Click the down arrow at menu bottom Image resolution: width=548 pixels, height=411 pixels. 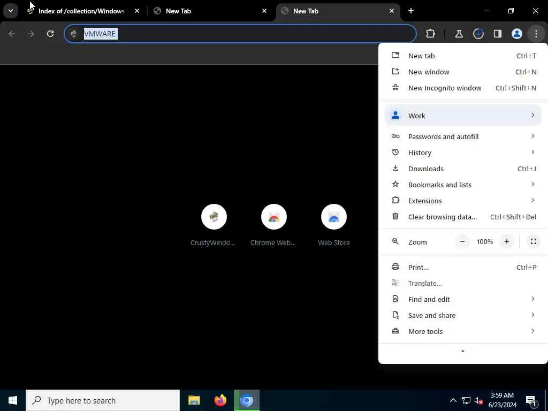click(x=463, y=351)
